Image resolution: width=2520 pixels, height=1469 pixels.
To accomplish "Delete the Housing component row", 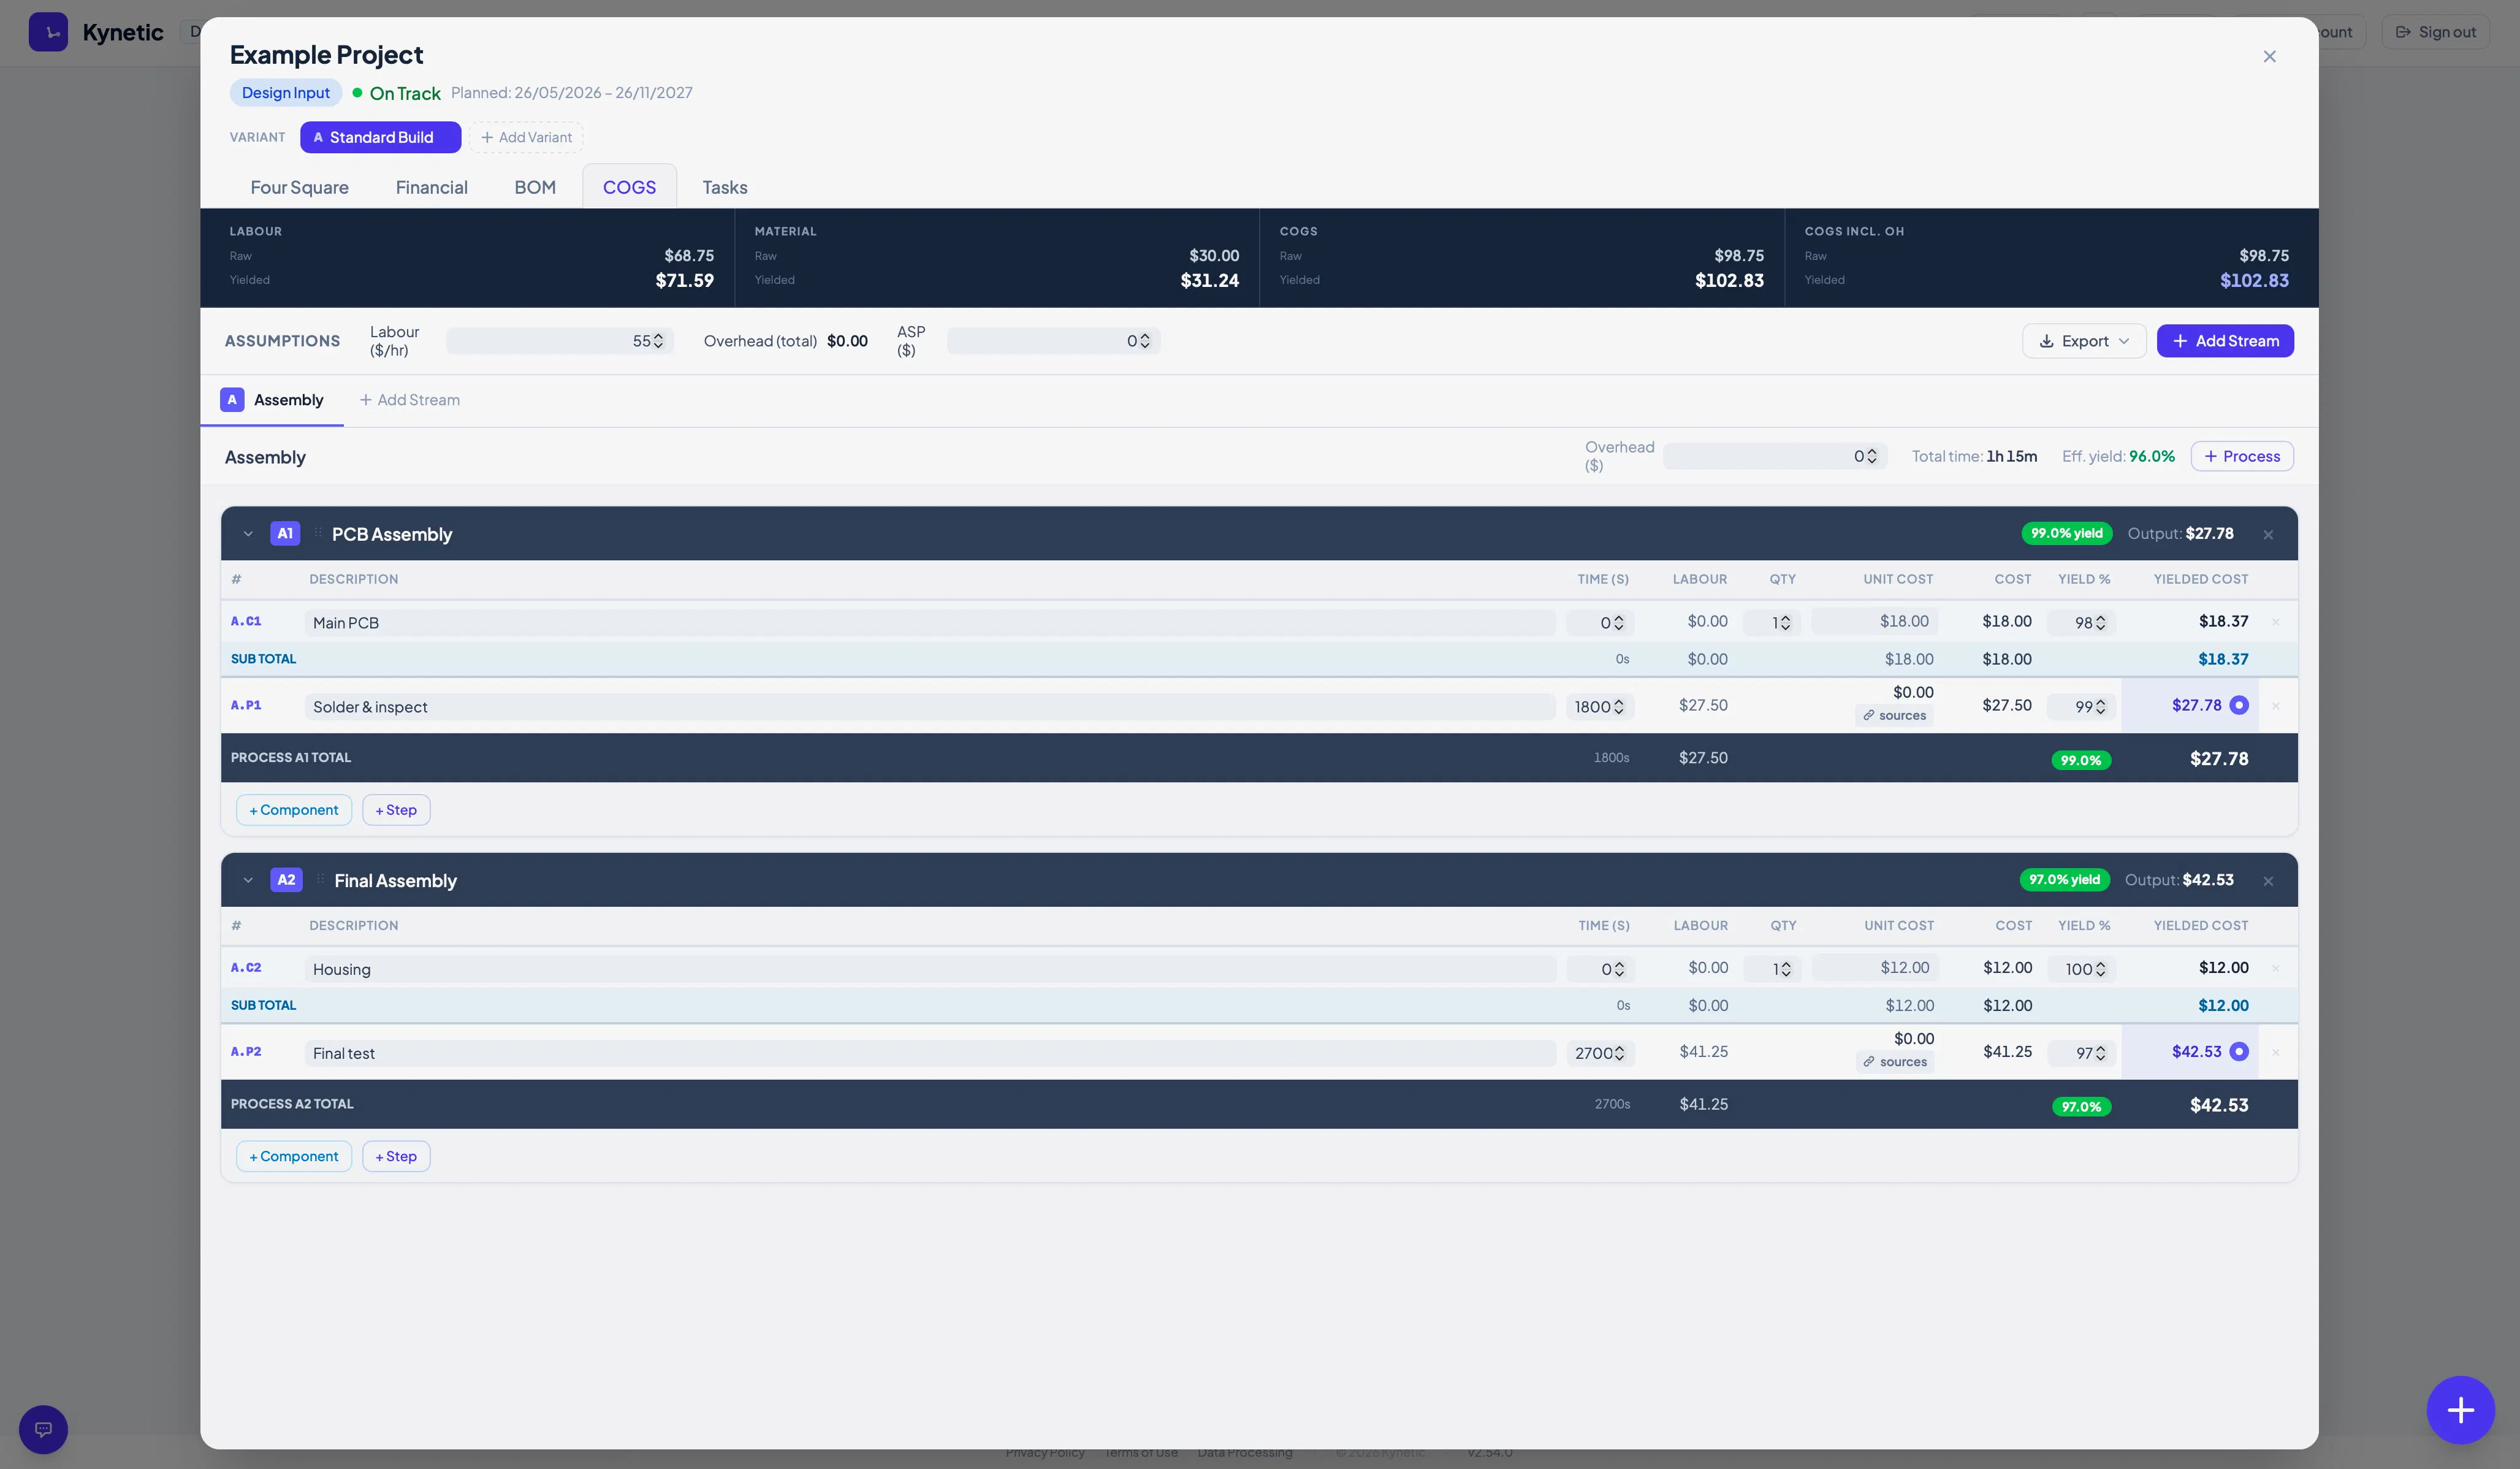I will click(x=2276, y=968).
